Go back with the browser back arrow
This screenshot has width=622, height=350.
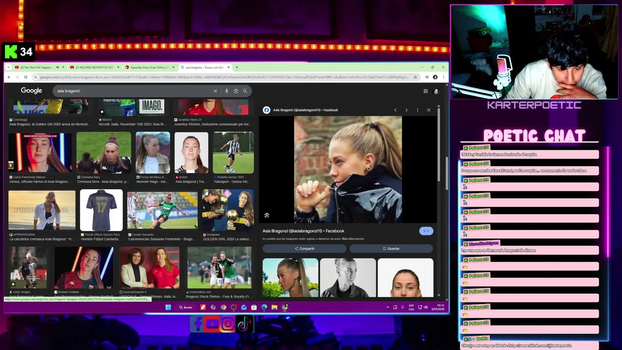(9, 77)
